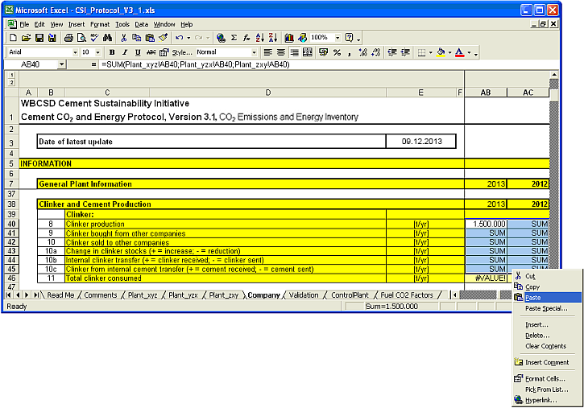This screenshot has width=584, height=408.
Task: Toggle Strikethrough formatting
Action: pos(151,52)
